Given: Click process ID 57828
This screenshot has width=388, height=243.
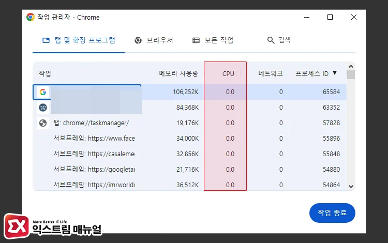Looking at the screenshot, I should coord(331,123).
